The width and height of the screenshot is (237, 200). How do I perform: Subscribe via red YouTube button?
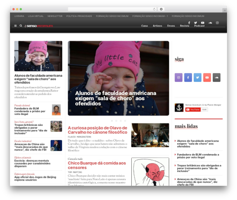coord(193,110)
